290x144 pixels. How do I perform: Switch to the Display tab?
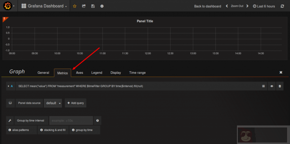[116, 73]
